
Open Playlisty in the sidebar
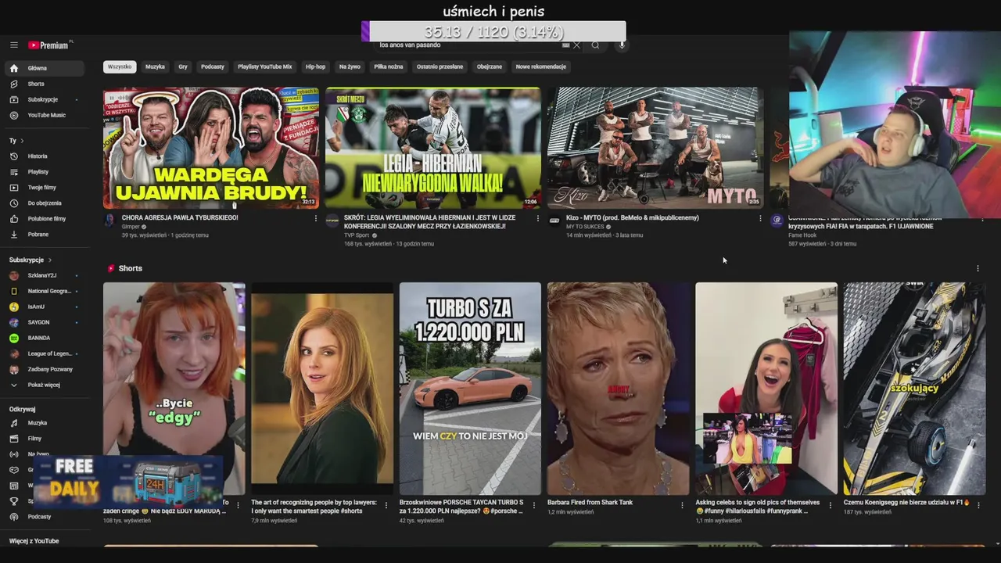pyautogui.click(x=45, y=172)
